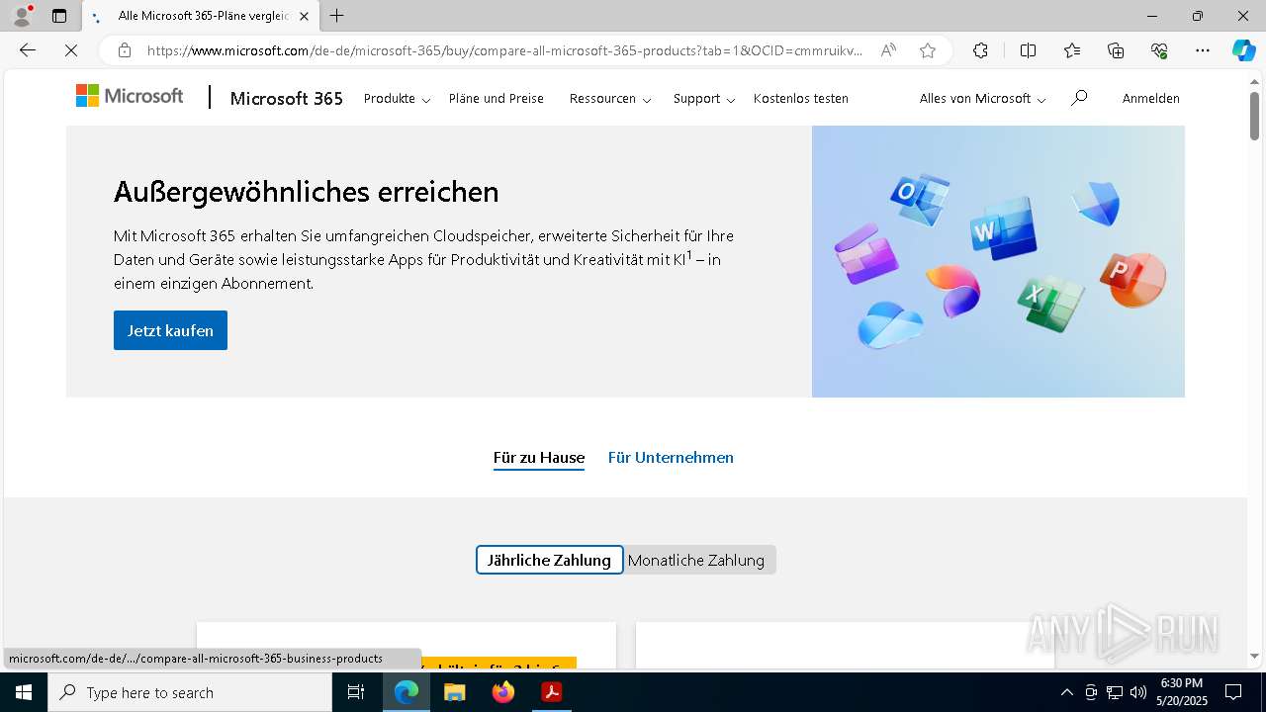Select the Für zu Hause tab
The width and height of the screenshot is (1266, 712).
click(x=539, y=457)
